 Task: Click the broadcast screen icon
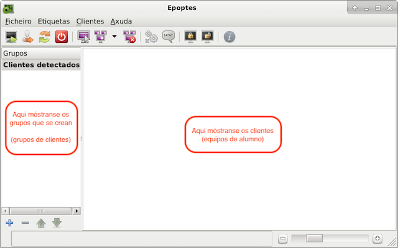coord(99,37)
